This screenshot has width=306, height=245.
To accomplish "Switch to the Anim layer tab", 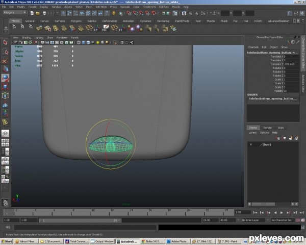I will 280,128.
